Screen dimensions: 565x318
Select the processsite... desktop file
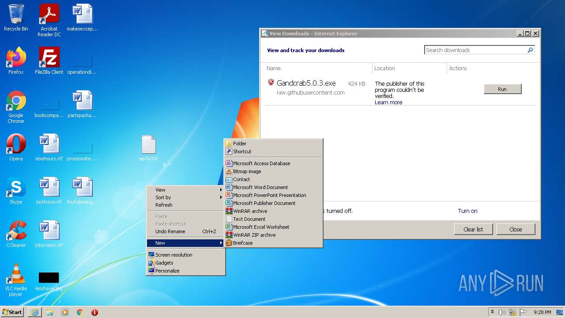coord(82,152)
